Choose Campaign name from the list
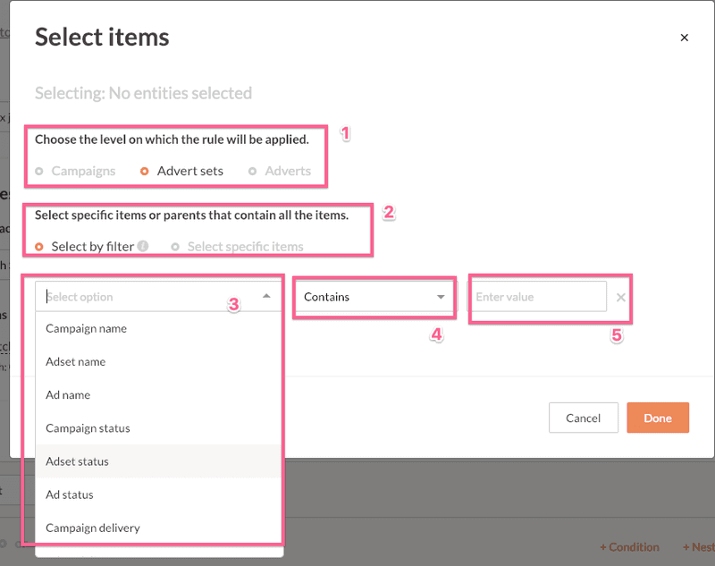The width and height of the screenshot is (715, 566). (x=87, y=328)
